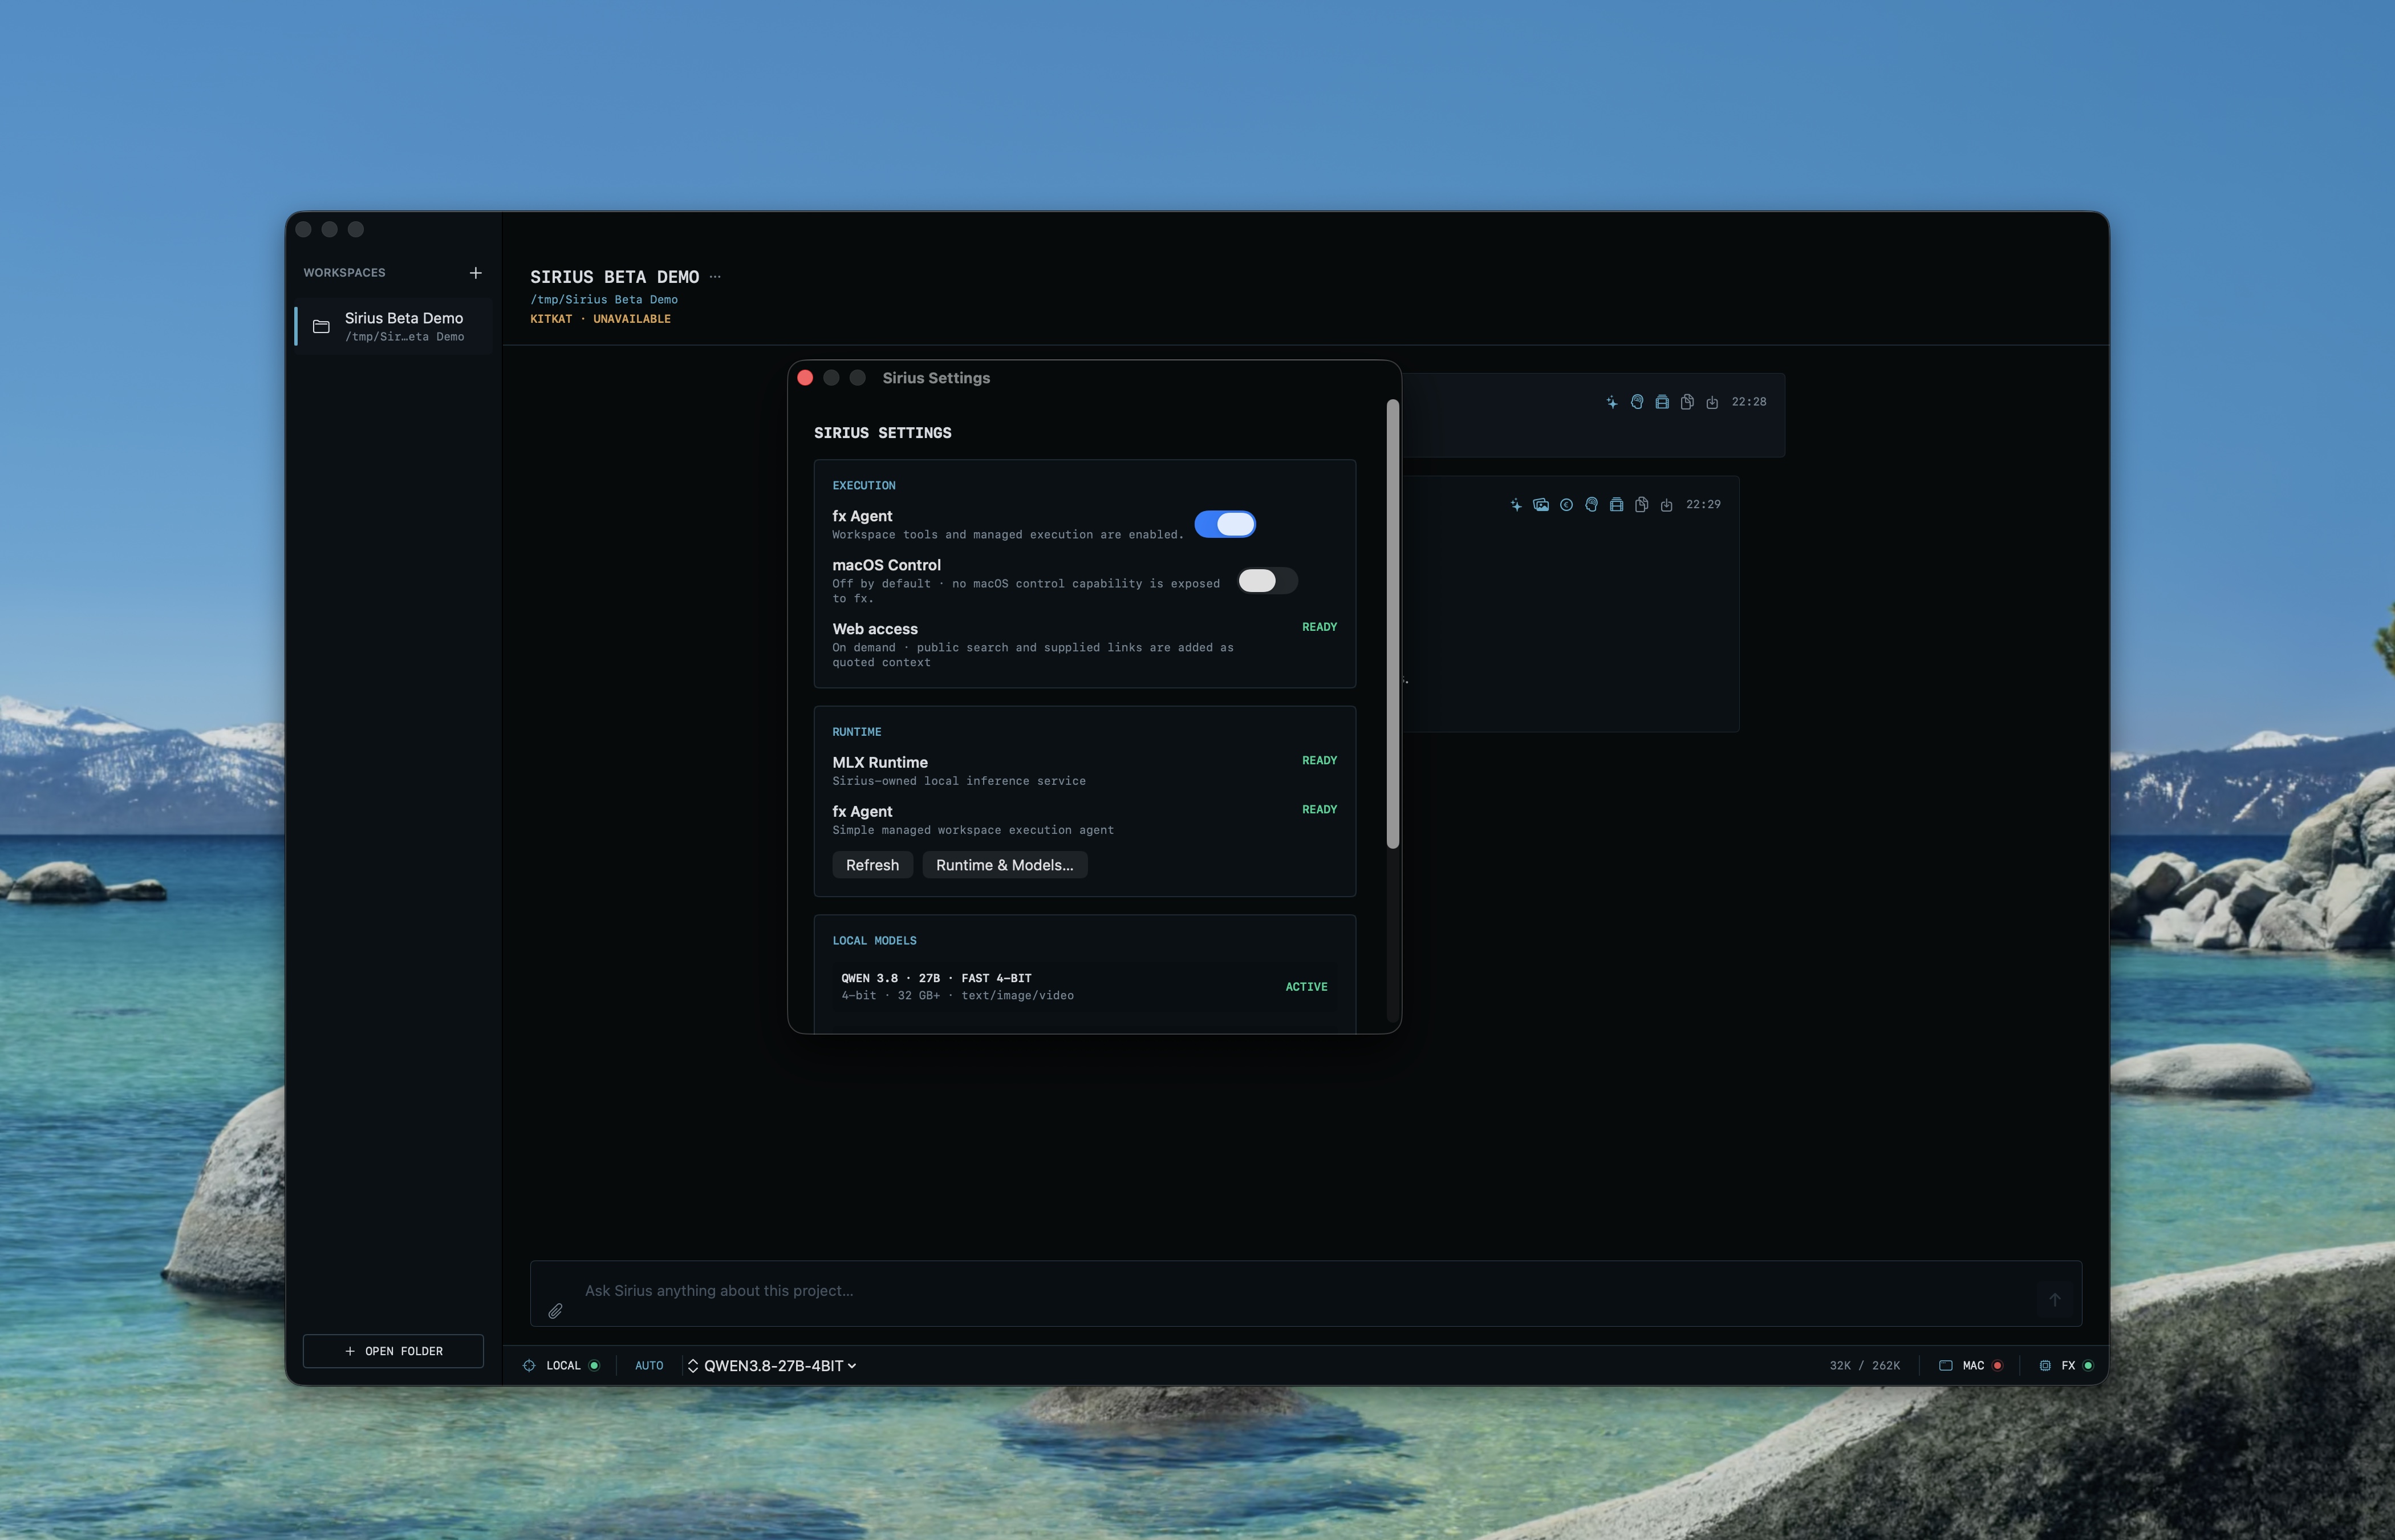2395x1540 pixels.
Task: Click the 22:28 timestamp
Action: coord(1748,402)
